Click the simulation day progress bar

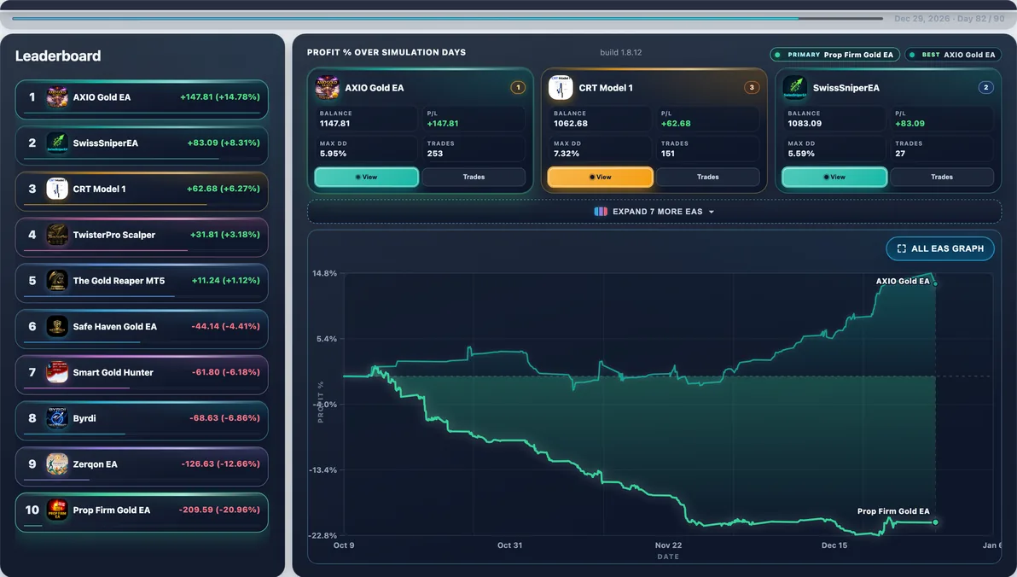click(448, 18)
